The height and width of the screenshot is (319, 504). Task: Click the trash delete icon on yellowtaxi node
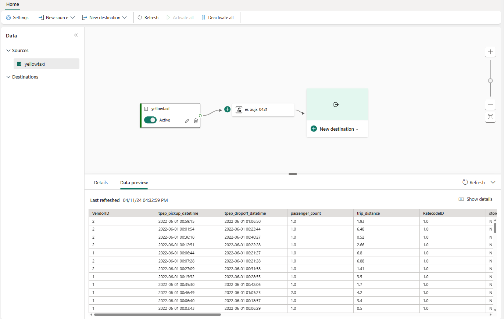click(x=196, y=120)
